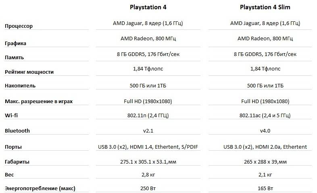Click the v4.0 Bluetooth value
This screenshot has height=193, width=317.
coord(265,131)
